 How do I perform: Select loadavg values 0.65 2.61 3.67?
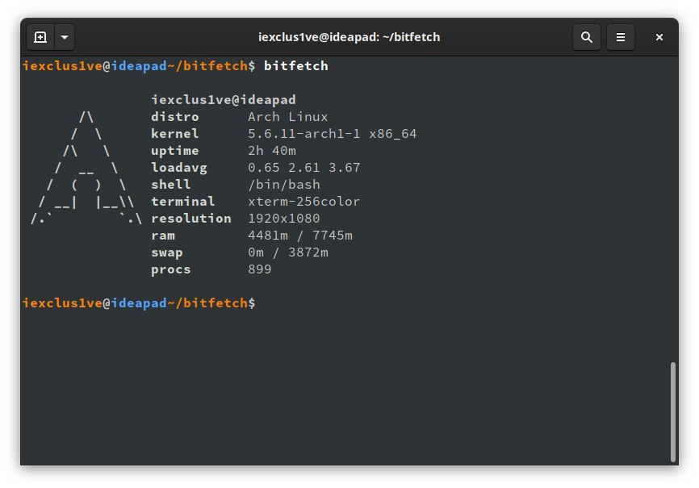(304, 168)
